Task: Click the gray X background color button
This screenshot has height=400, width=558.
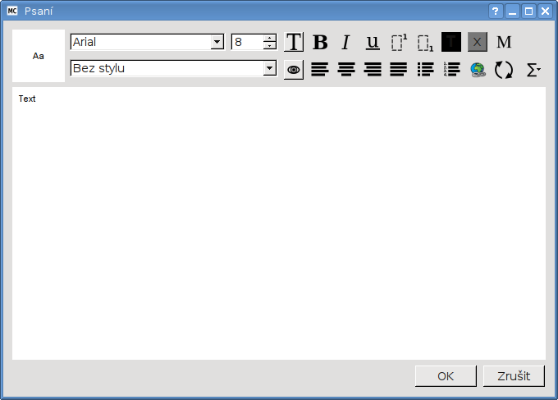Action: pyautogui.click(x=478, y=42)
